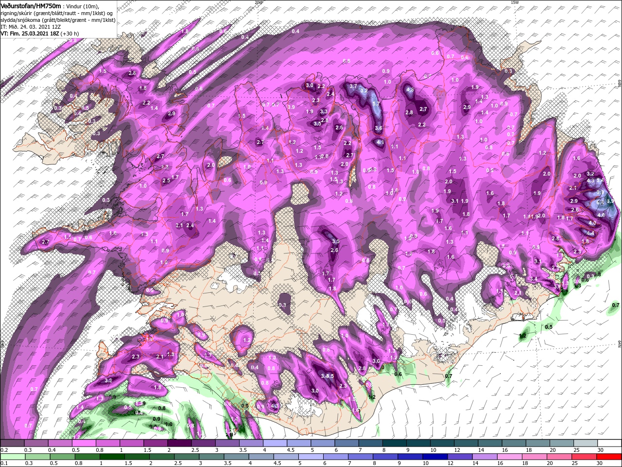Pick the slate blue swatch above upper-row 6

click(x=346, y=443)
